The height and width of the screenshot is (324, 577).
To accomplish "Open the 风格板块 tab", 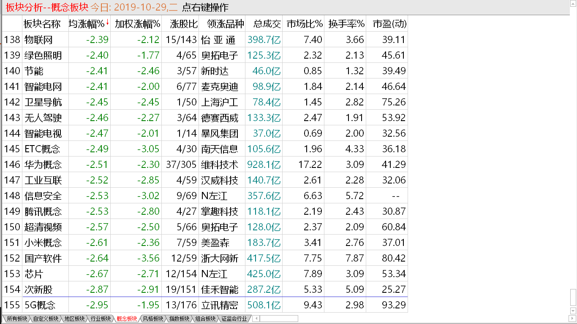I will [x=153, y=319].
